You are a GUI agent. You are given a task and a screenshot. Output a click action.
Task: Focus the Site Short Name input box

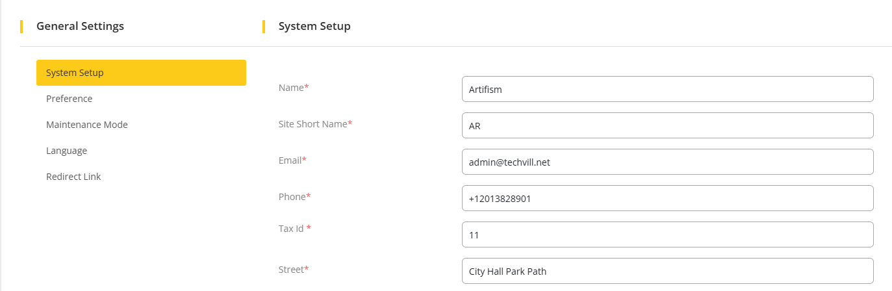pos(667,126)
